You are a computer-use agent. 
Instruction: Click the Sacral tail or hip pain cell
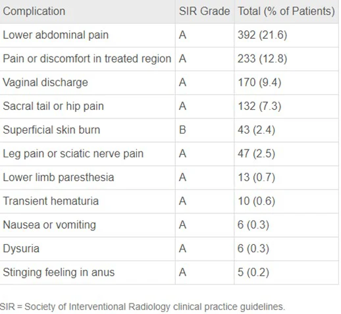click(53, 106)
